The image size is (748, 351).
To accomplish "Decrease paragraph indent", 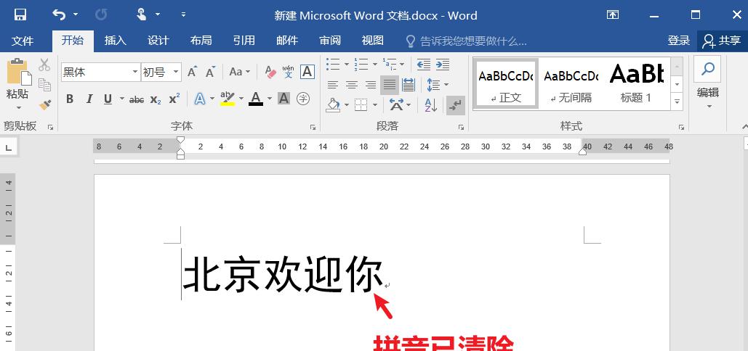I will click(x=423, y=64).
